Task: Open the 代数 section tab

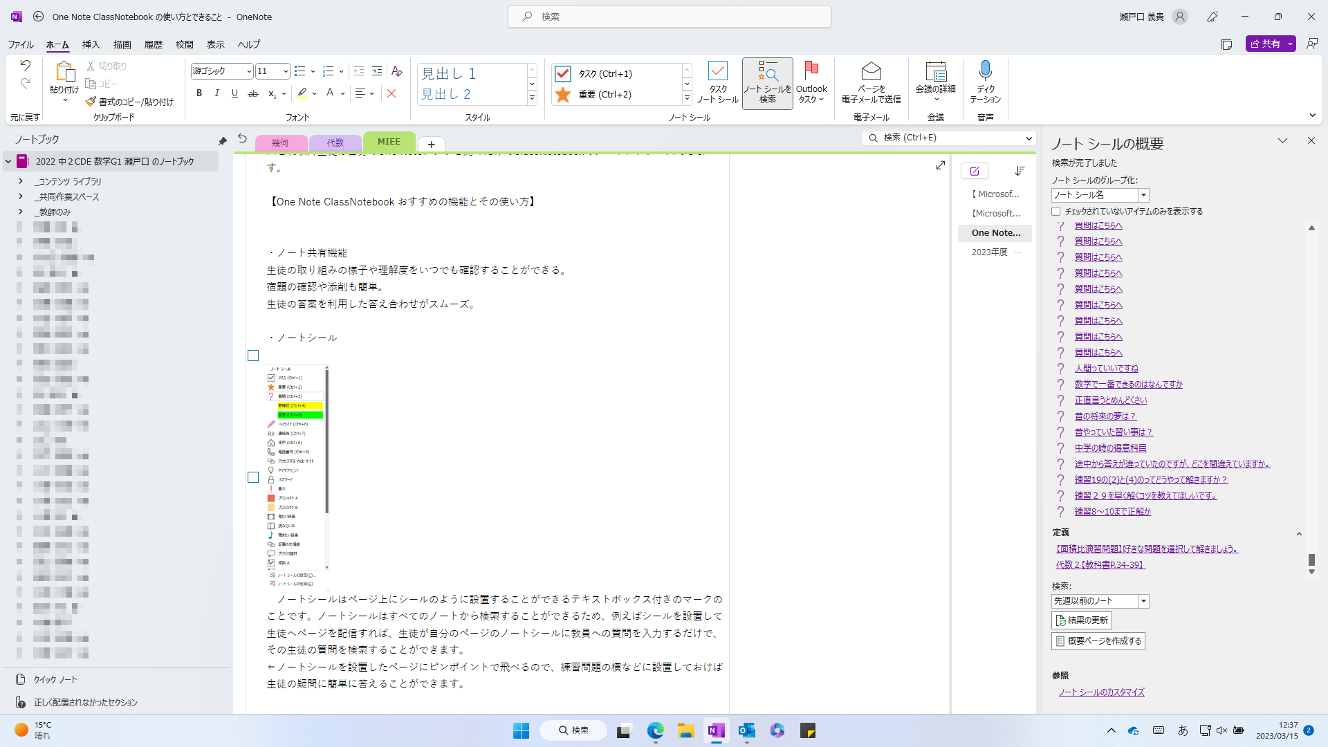Action: [335, 142]
